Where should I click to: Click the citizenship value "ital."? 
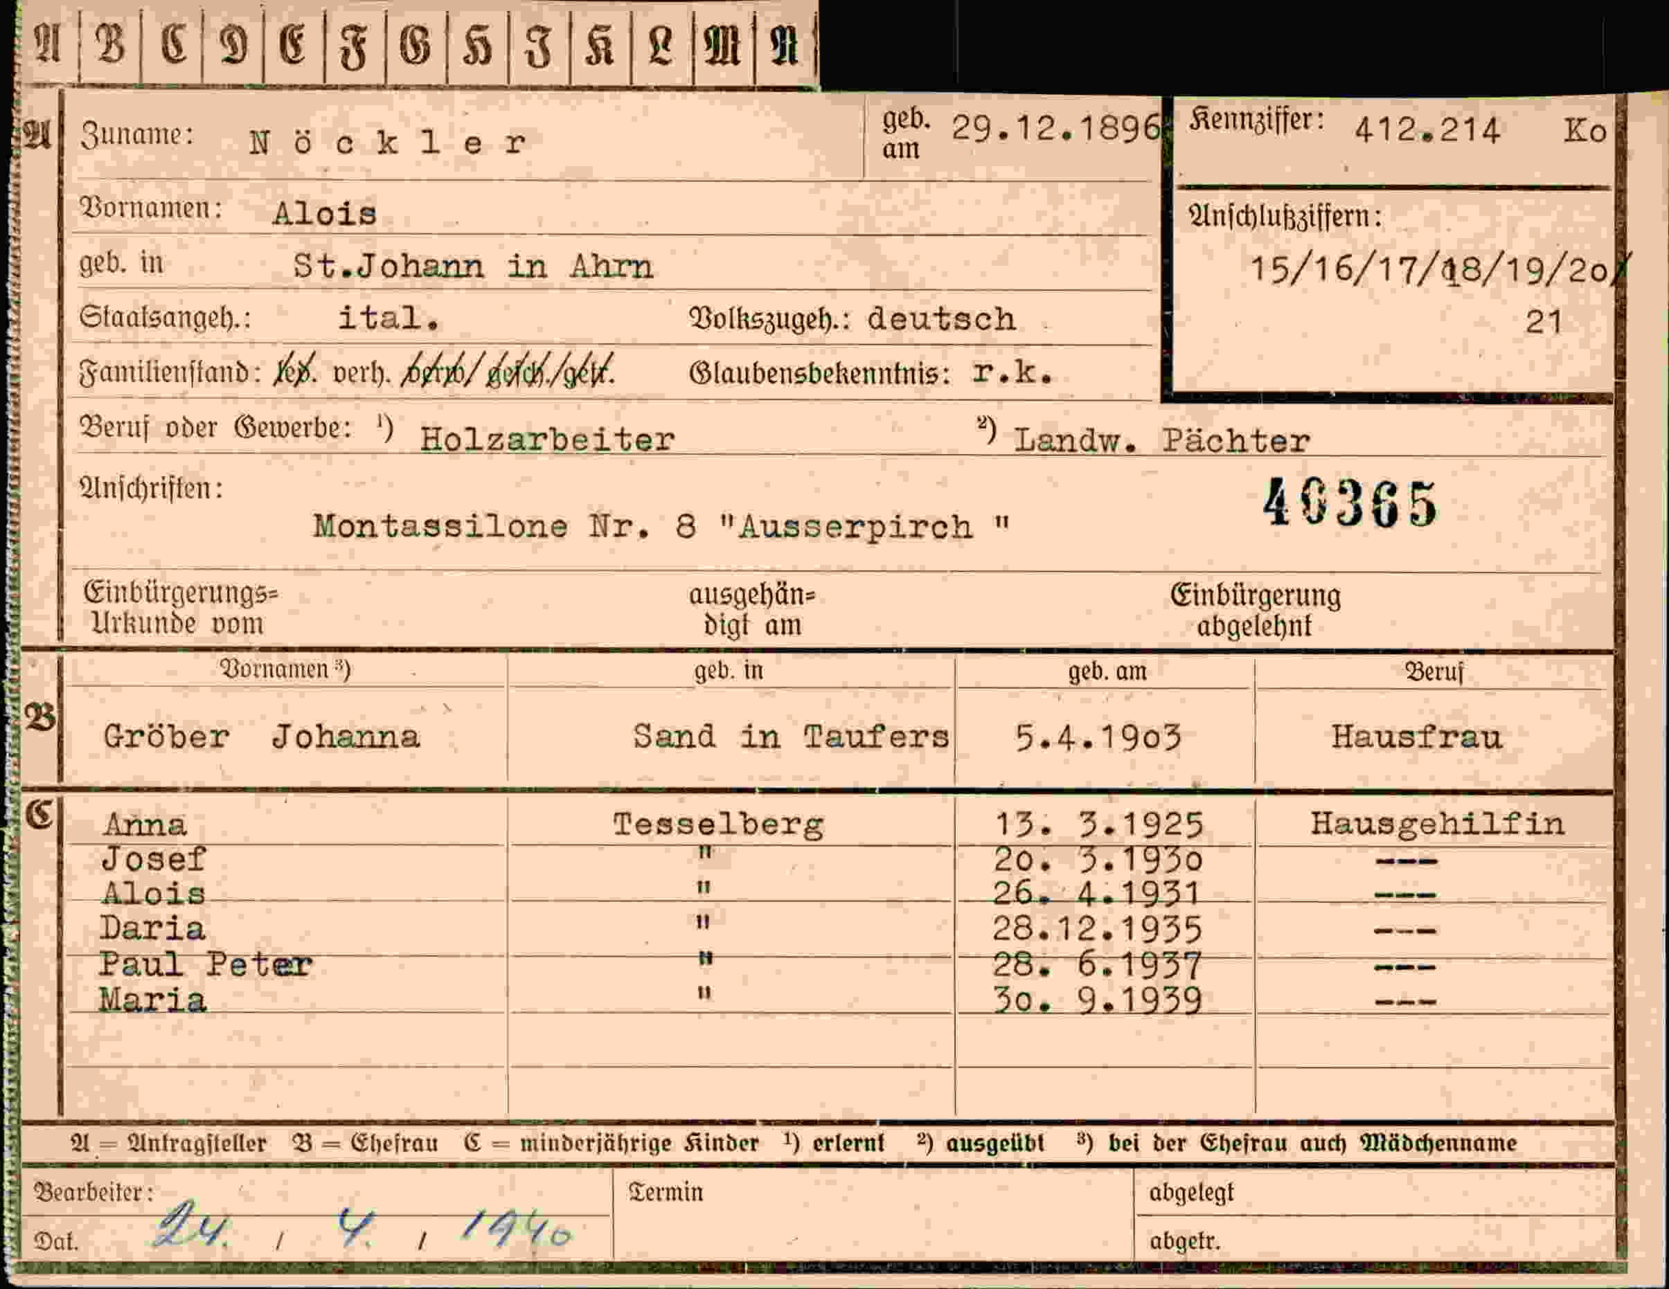[x=389, y=317]
